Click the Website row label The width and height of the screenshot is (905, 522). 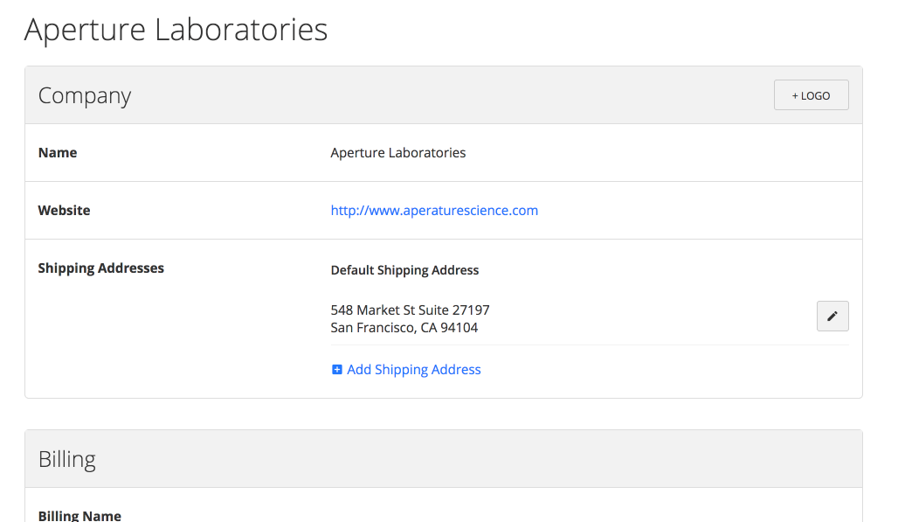[65, 210]
